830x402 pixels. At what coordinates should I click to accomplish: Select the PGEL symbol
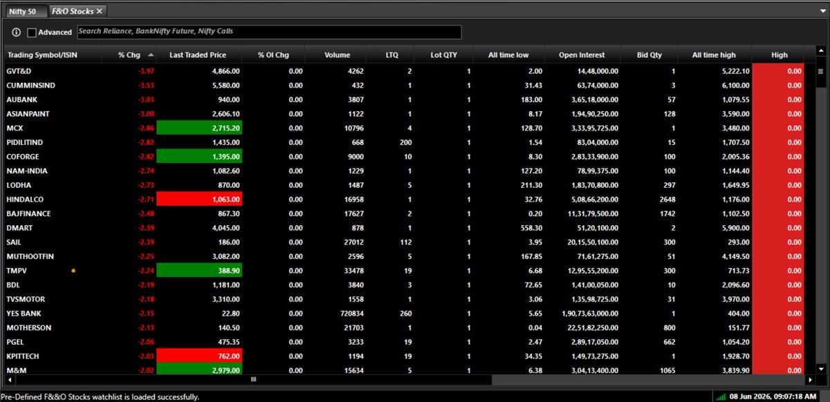point(15,342)
